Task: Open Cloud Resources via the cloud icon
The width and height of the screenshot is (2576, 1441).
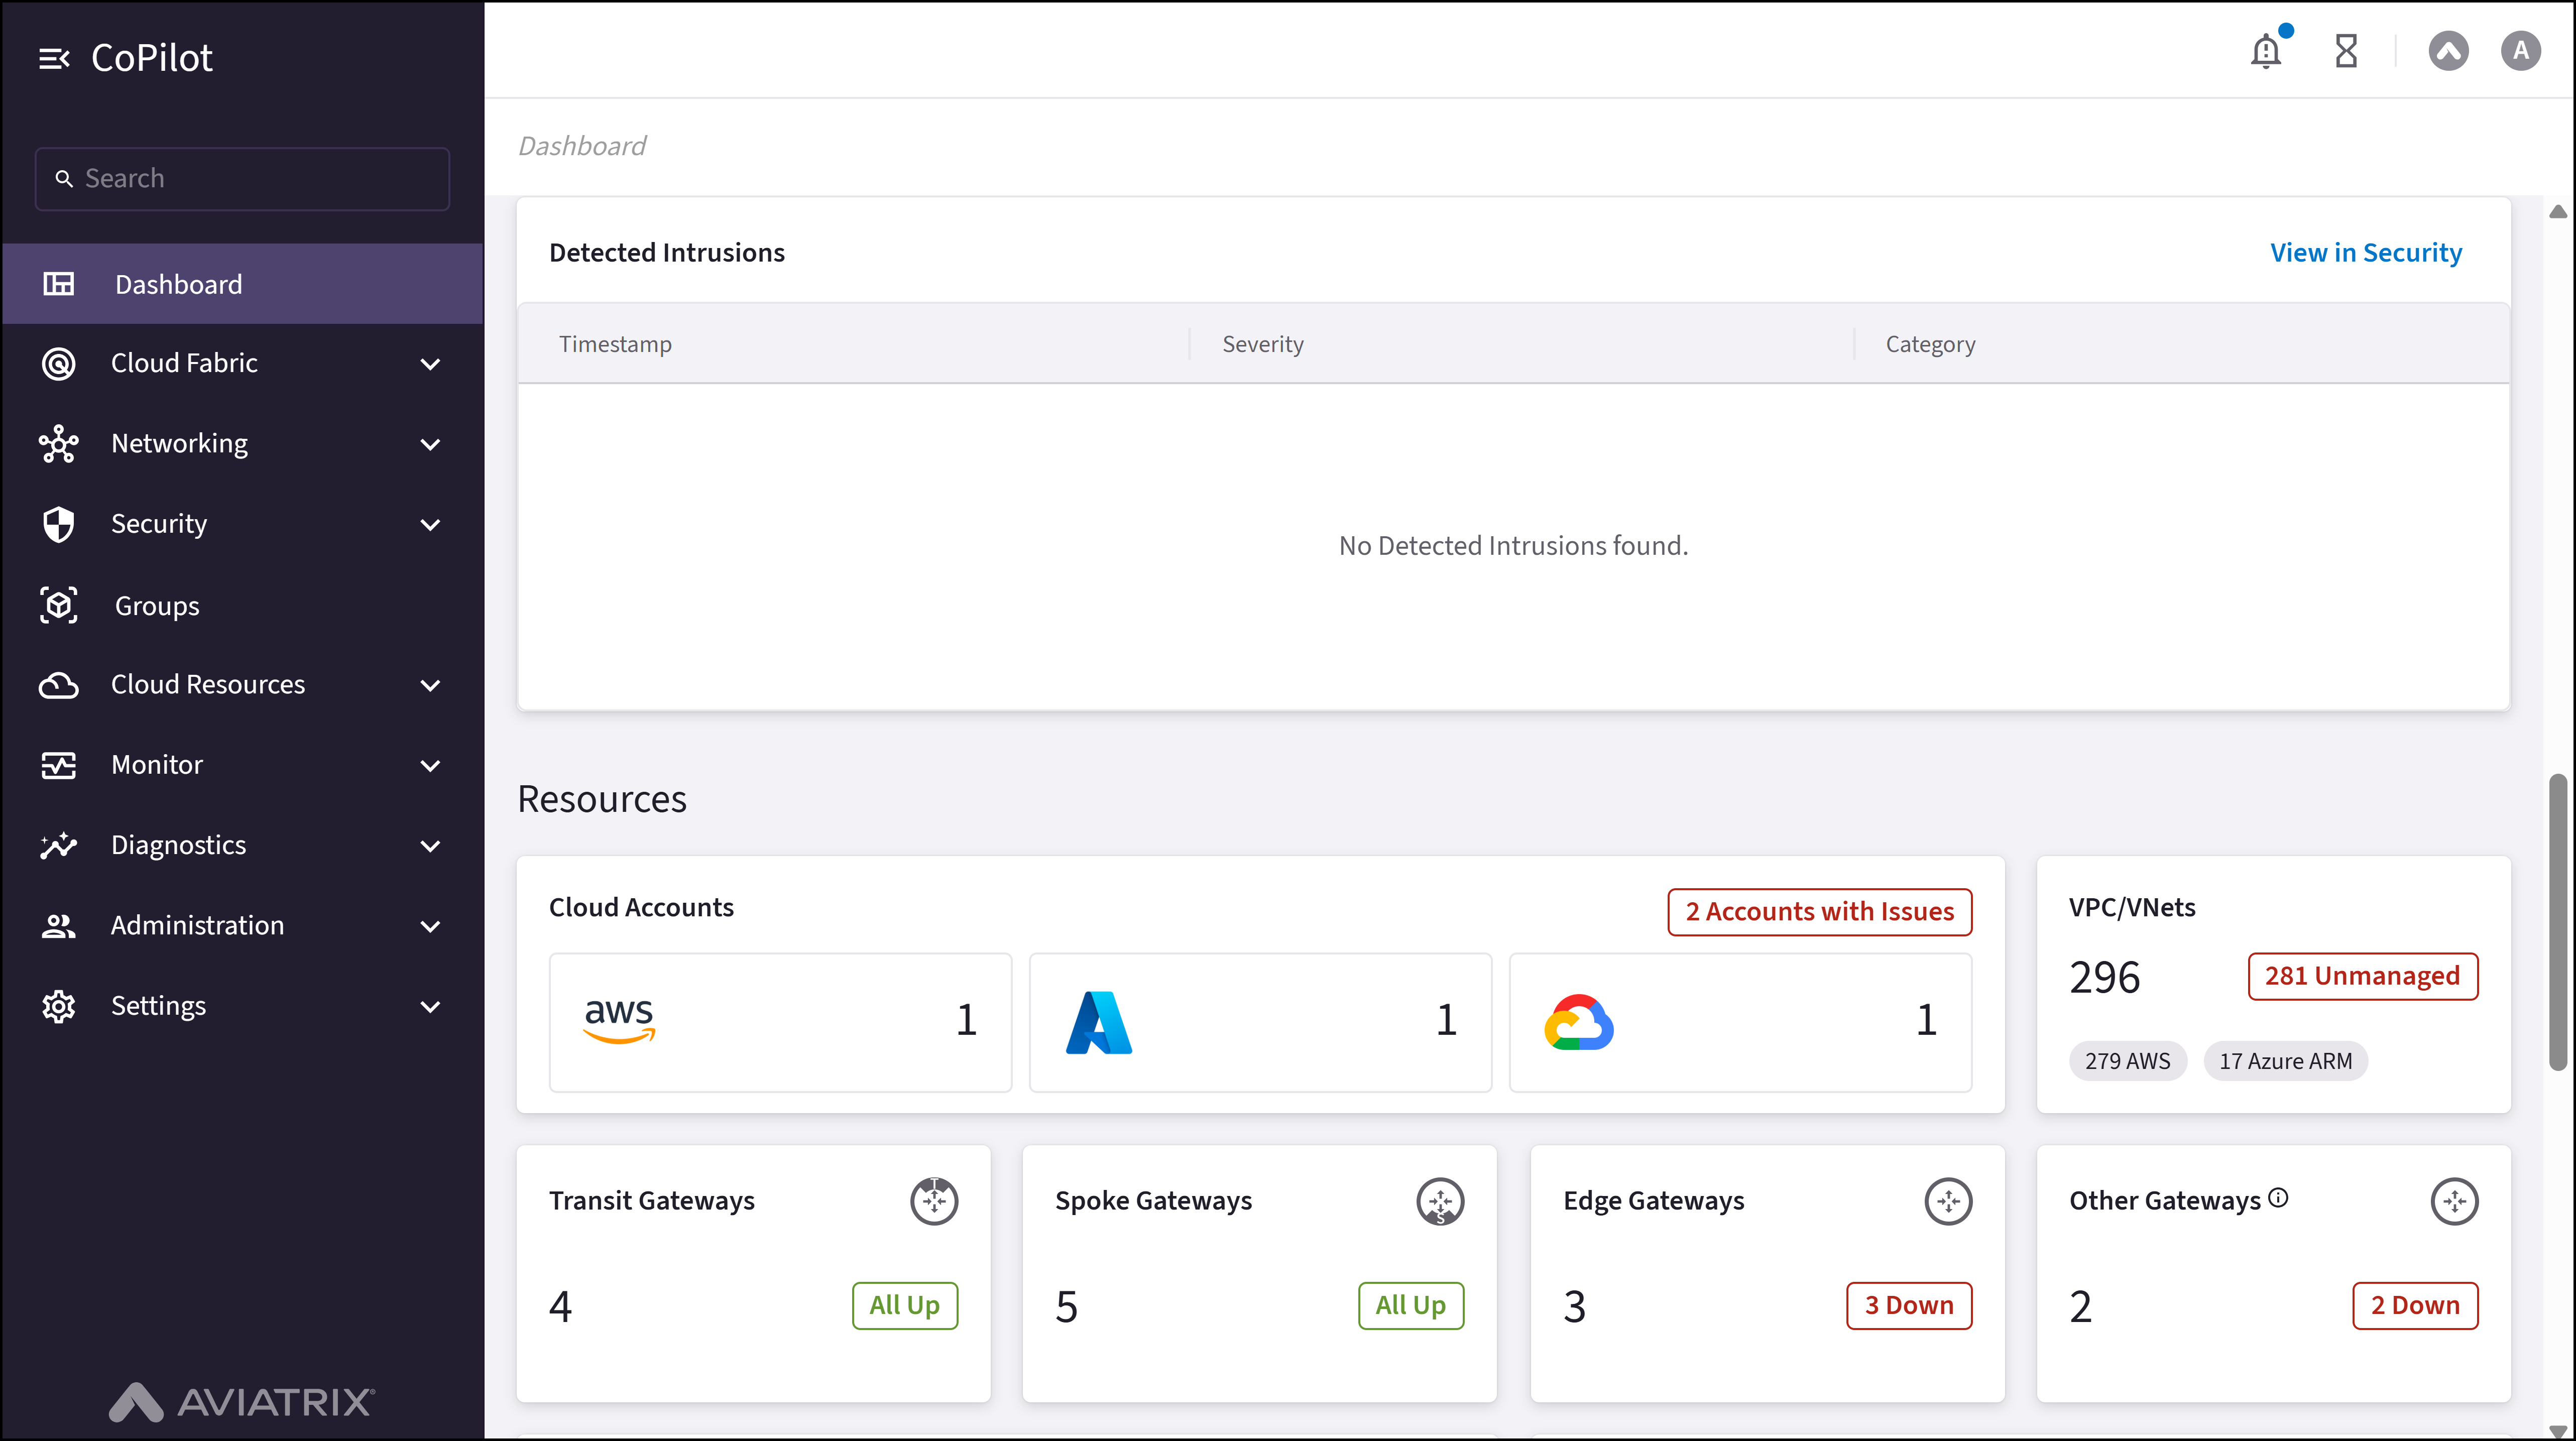Action: pos(58,684)
